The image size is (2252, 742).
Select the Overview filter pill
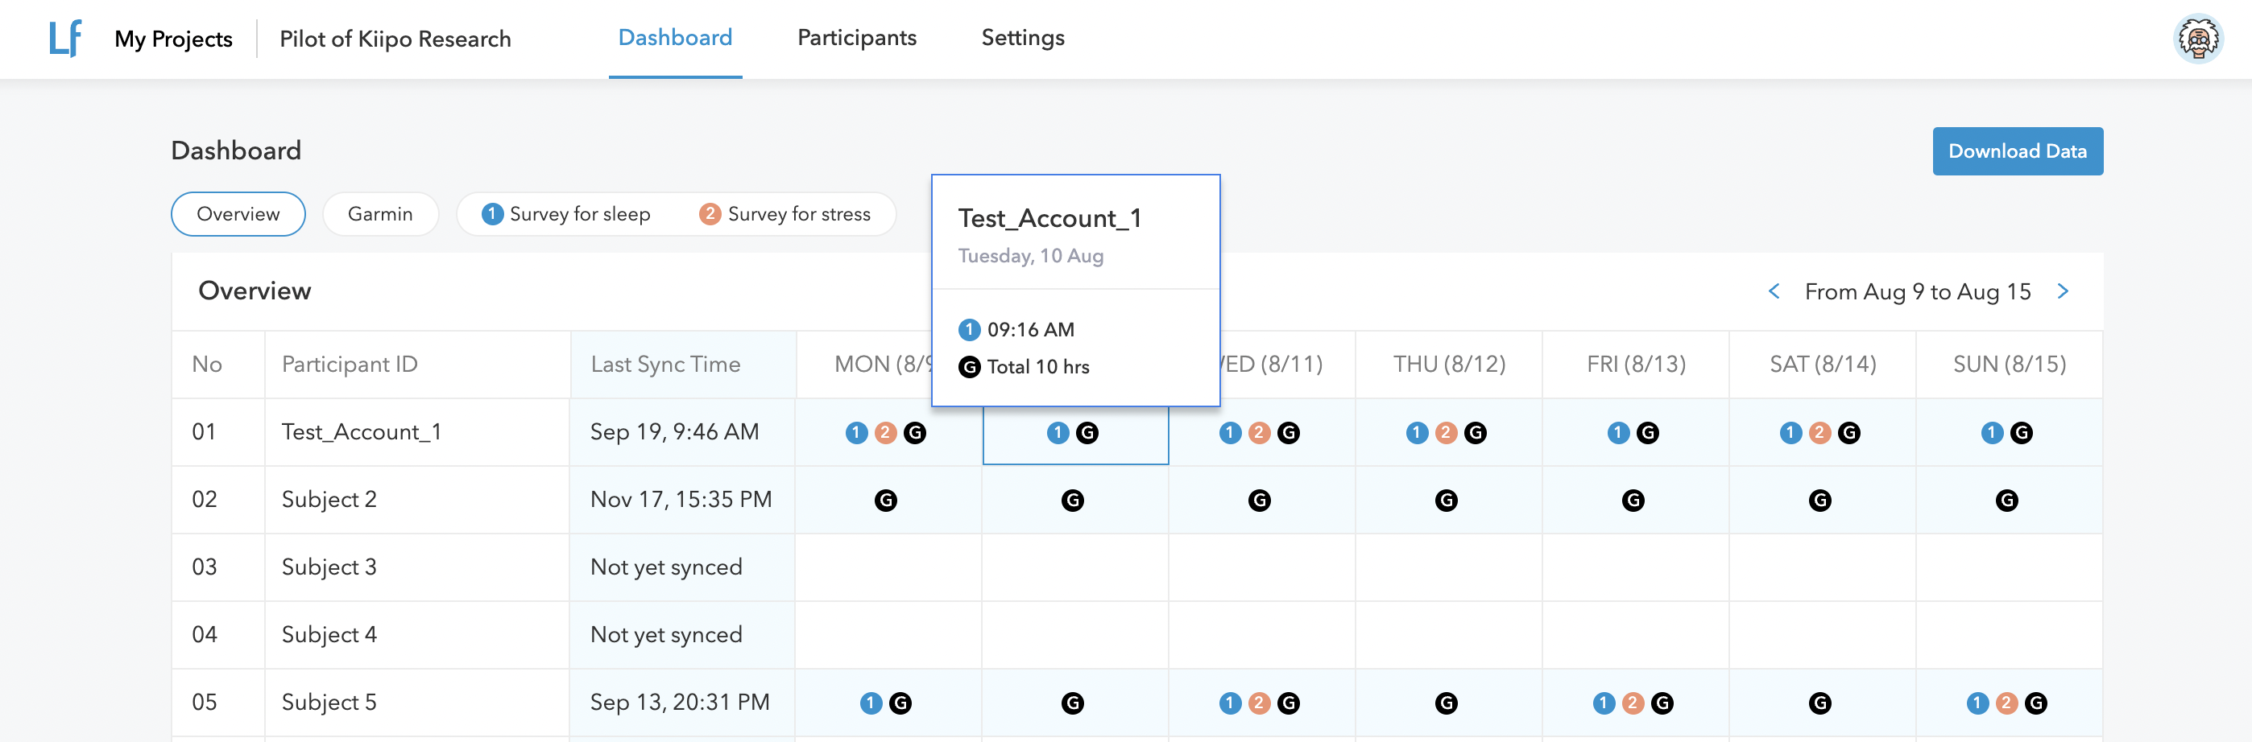click(x=238, y=214)
